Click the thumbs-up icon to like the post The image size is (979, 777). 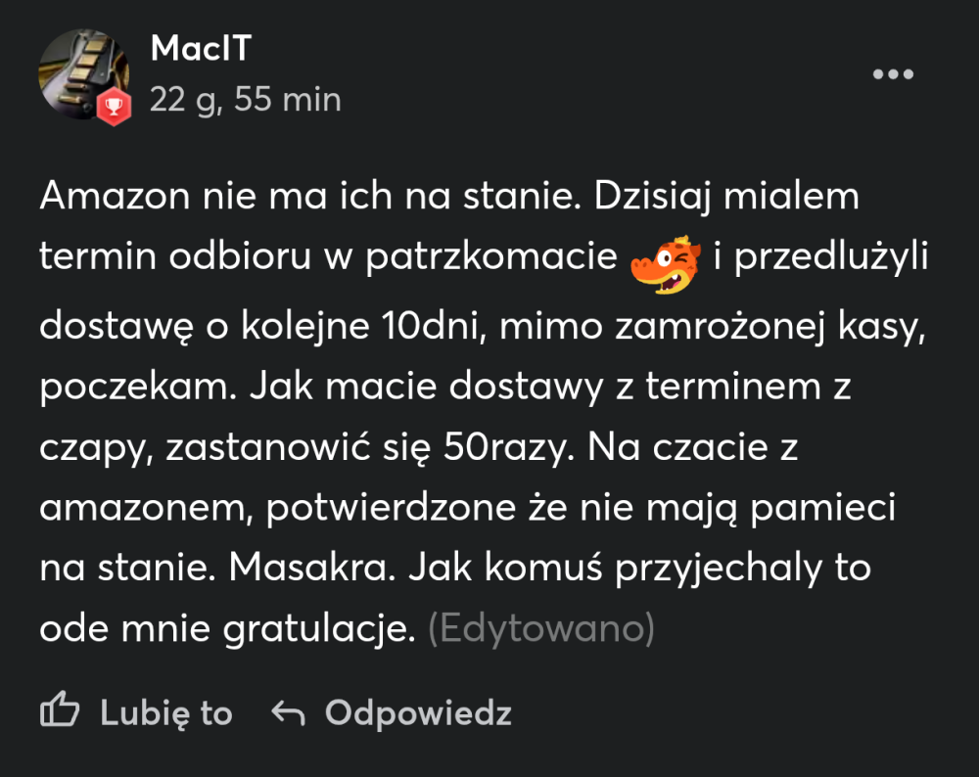63,710
